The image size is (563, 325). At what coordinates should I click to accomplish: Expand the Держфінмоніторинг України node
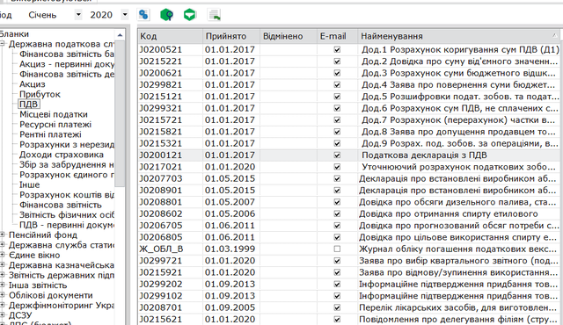click(2, 306)
